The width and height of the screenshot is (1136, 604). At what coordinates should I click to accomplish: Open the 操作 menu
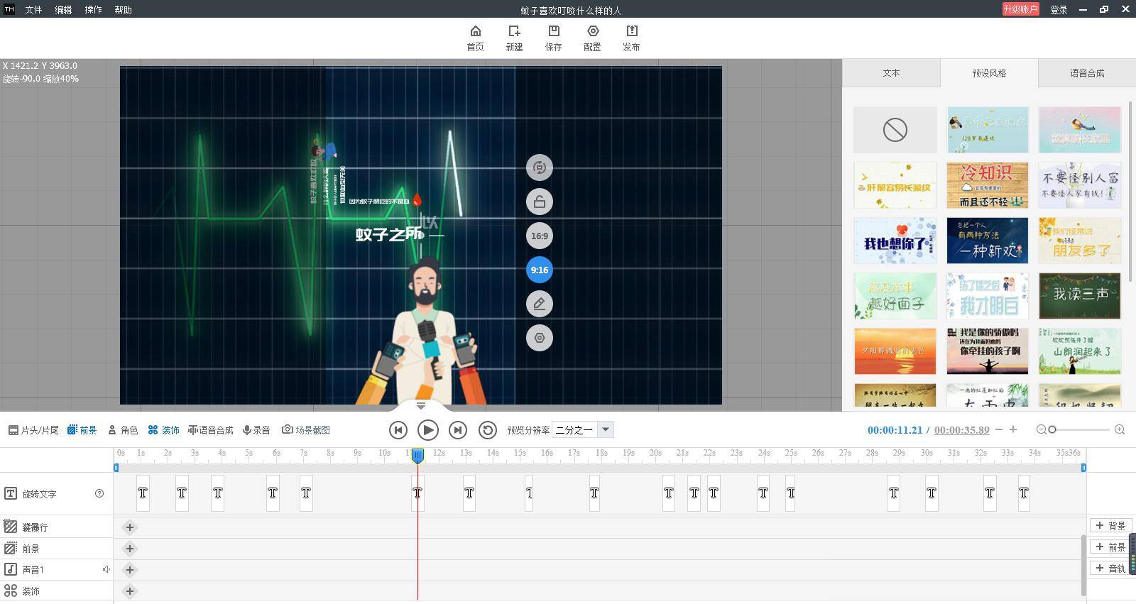pos(93,10)
